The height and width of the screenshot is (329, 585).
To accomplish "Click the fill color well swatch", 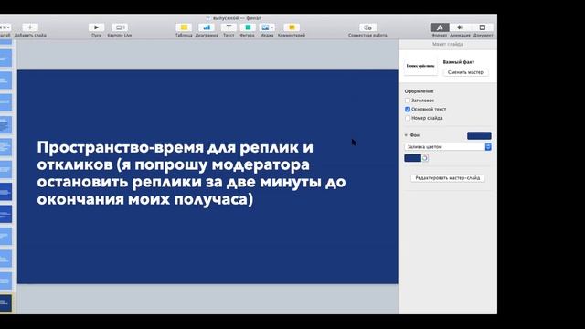I will click(x=412, y=158).
